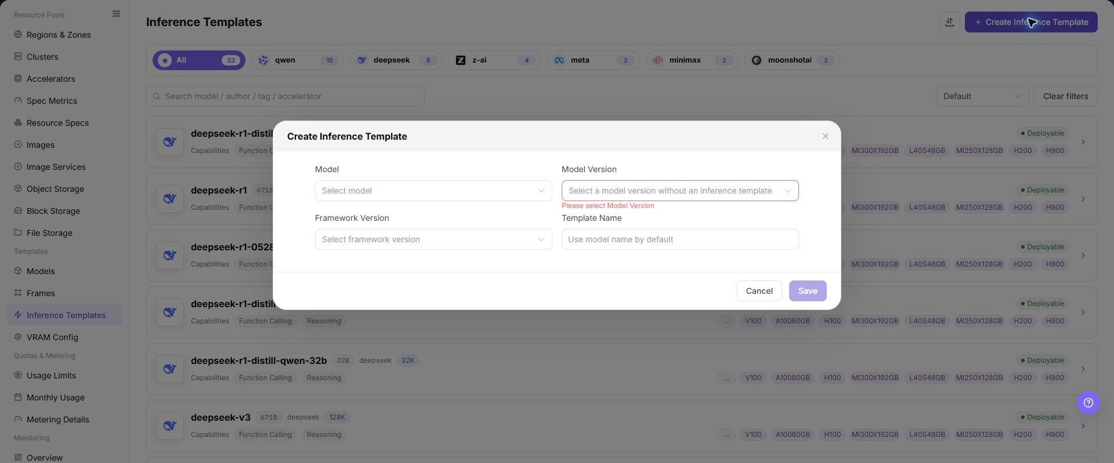Click the Image Services sidebar icon

[18, 166]
